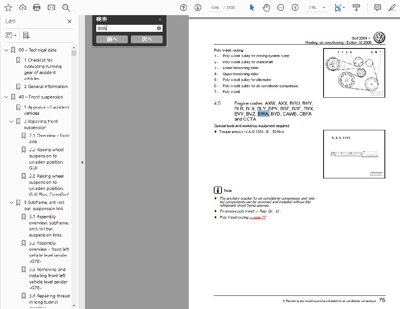This screenshot has height=309, width=400.
Task: Select the highlighter pen tool
Action: 392,8
